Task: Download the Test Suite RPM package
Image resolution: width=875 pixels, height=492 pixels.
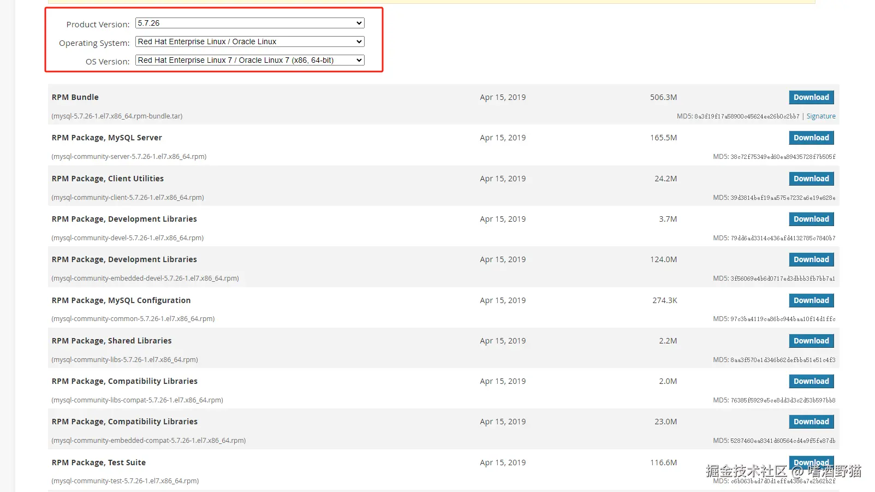Action: pos(811,462)
